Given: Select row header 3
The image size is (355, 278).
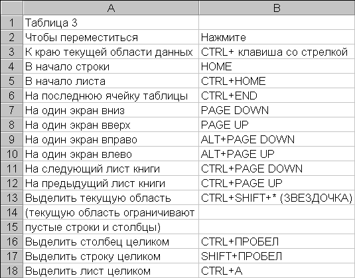Looking at the screenshot, I should tap(12, 52).
